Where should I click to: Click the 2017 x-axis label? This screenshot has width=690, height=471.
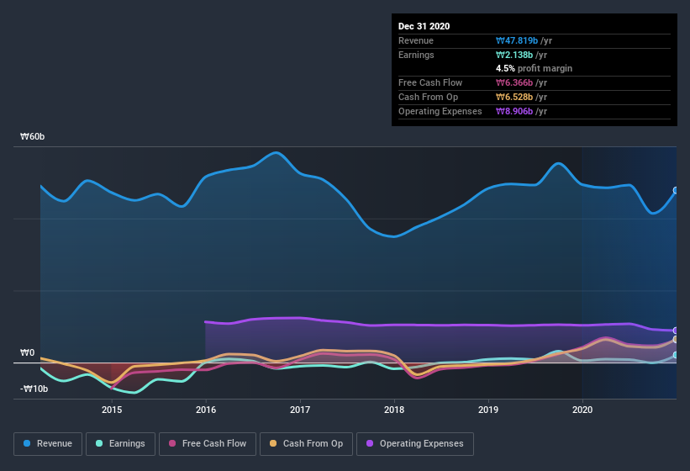coord(300,410)
